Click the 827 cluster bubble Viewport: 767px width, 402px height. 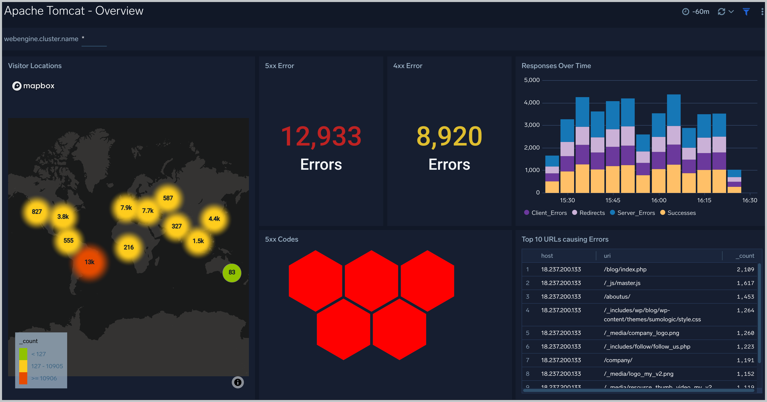coord(37,212)
